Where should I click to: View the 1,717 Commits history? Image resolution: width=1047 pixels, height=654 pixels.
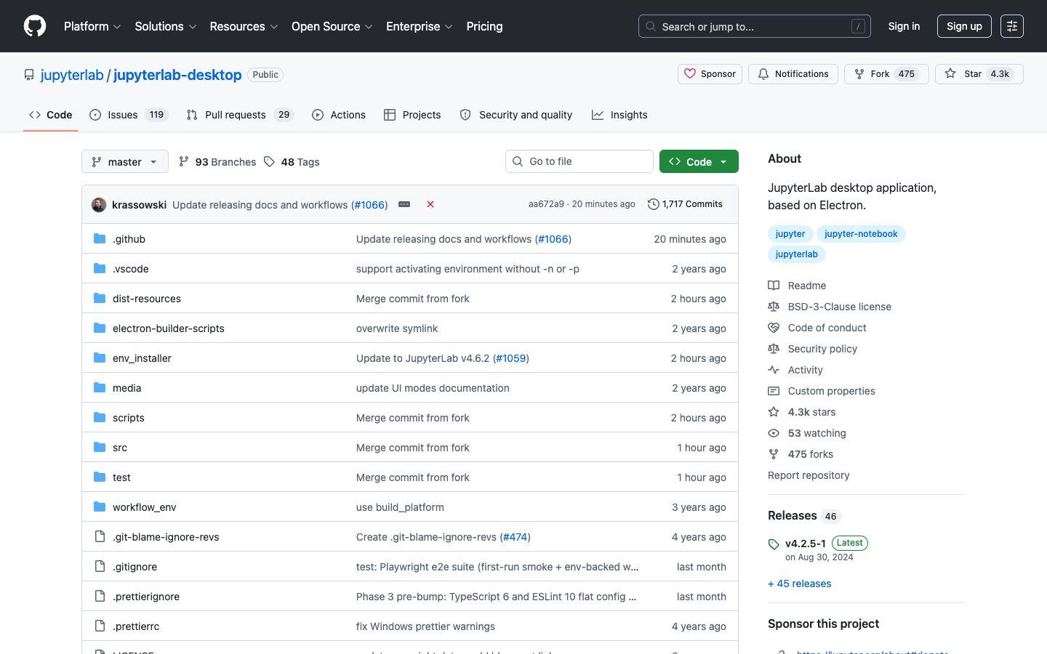coord(685,204)
